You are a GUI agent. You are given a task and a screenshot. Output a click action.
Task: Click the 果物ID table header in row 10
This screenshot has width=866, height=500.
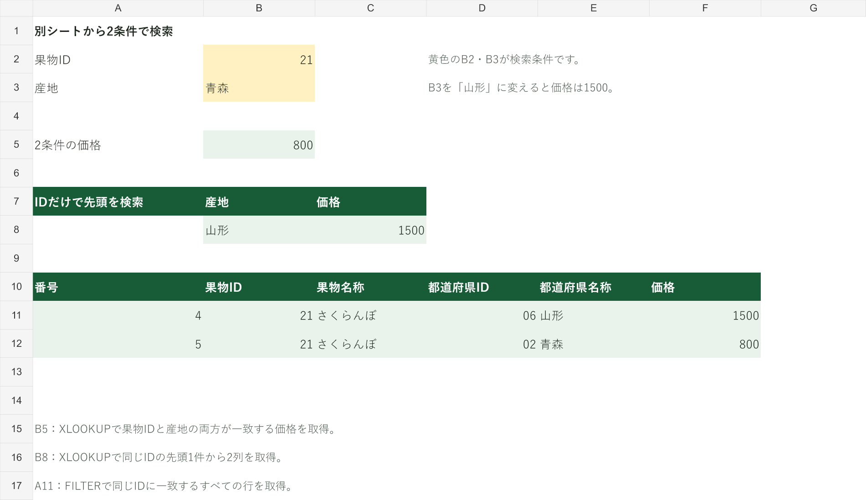click(224, 287)
